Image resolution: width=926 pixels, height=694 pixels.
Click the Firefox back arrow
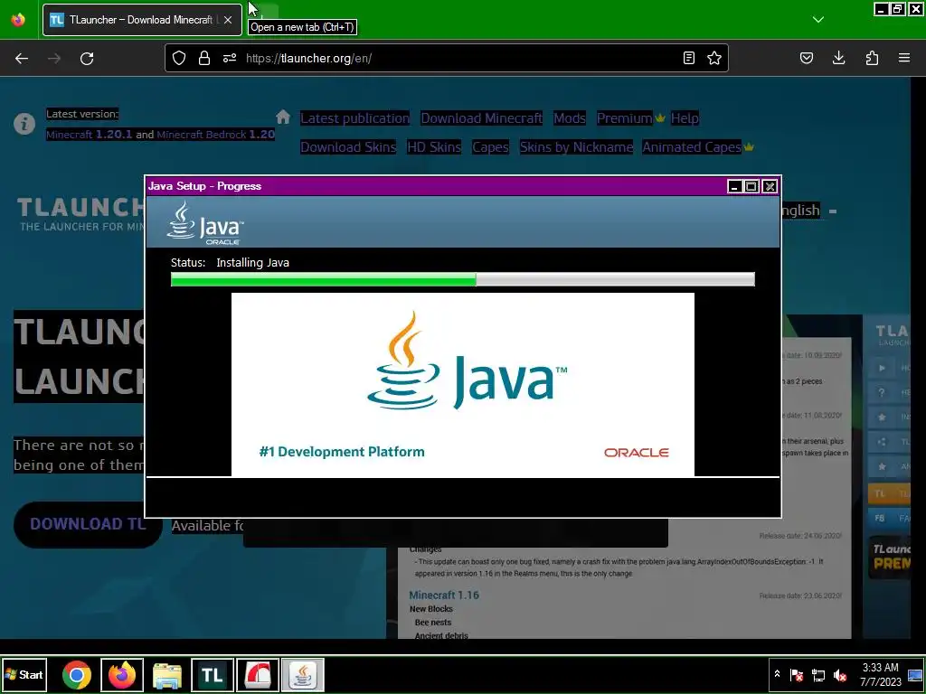click(x=22, y=59)
